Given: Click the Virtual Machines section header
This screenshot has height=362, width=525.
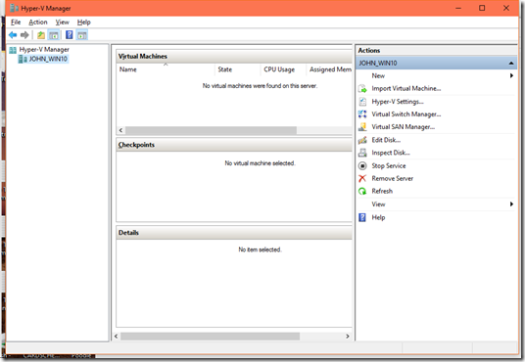Looking at the screenshot, I should tap(234, 56).
